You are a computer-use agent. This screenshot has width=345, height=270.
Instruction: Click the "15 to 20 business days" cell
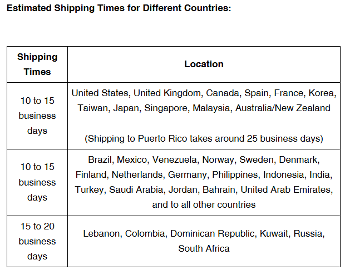click(37, 241)
